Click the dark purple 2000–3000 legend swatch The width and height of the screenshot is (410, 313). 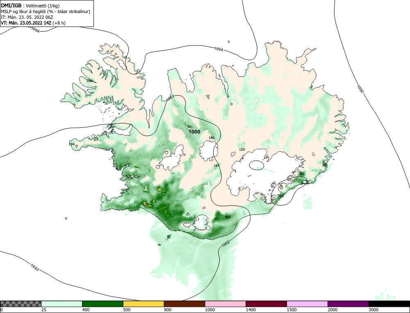tap(348, 304)
